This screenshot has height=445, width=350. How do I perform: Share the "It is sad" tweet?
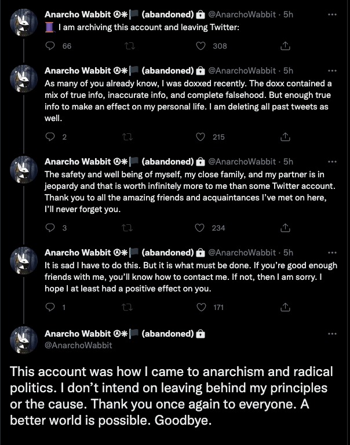point(285,307)
